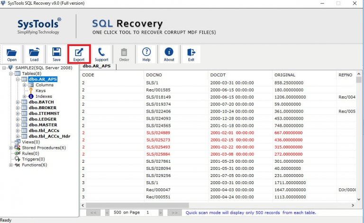The image size is (364, 223).
Task: Collapse the Tables(8) node
Action: point(11,74)
